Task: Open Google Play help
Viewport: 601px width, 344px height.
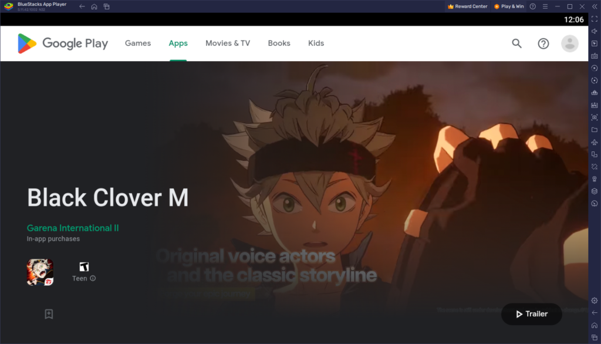Action: (543, 43)
